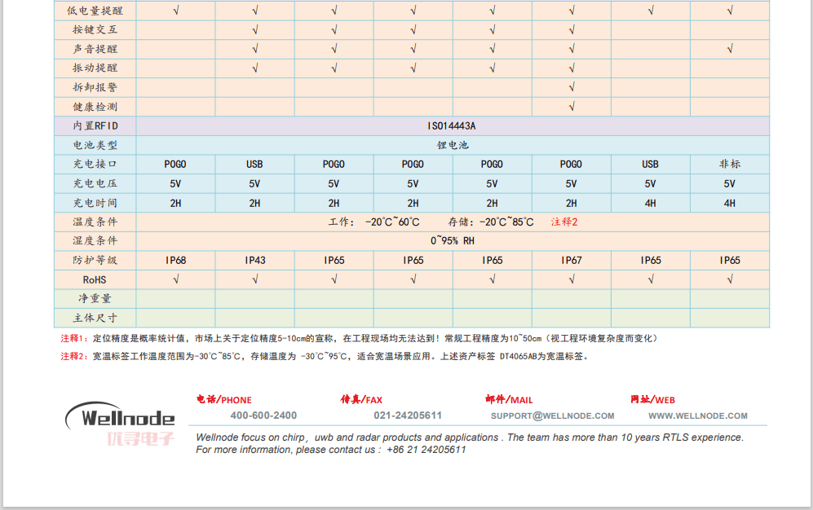Click the 充电接口 row label
The width and height of the screenshot is (813, 510).
(95, 164)
